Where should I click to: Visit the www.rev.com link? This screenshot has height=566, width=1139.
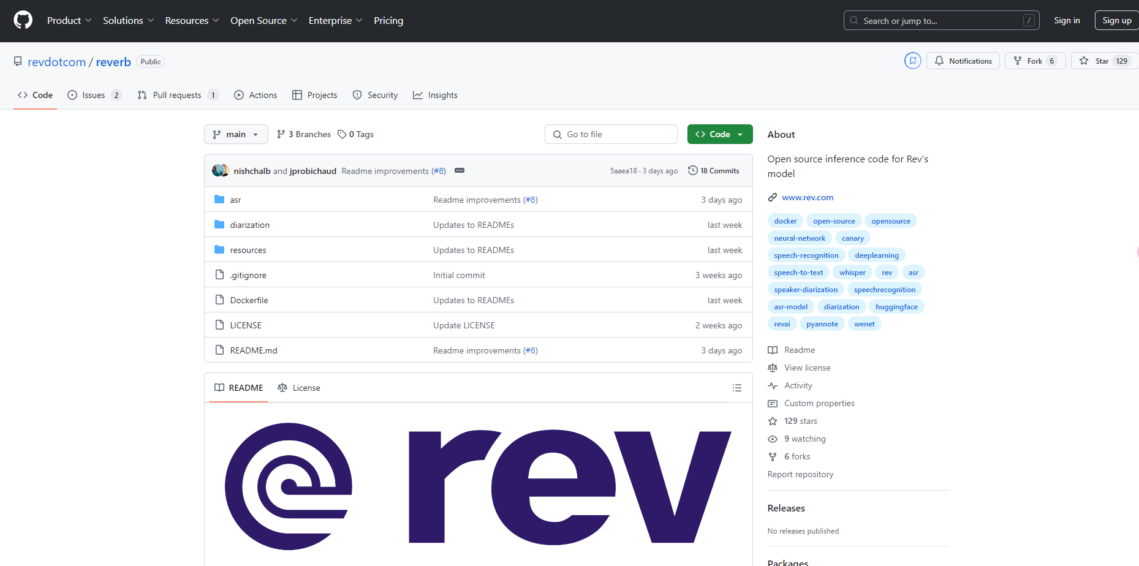(808, 197)
